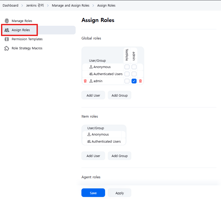Click person icon next to Anonymous in Global roles
221x199 pixels.
(91, 67)
